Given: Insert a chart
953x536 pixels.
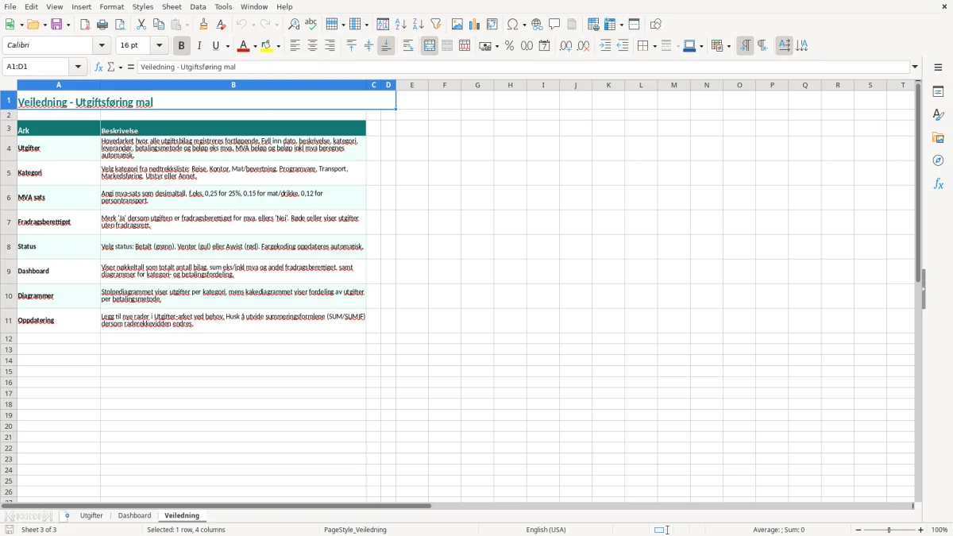Looking at the screenshot, I should click(475, 25).
